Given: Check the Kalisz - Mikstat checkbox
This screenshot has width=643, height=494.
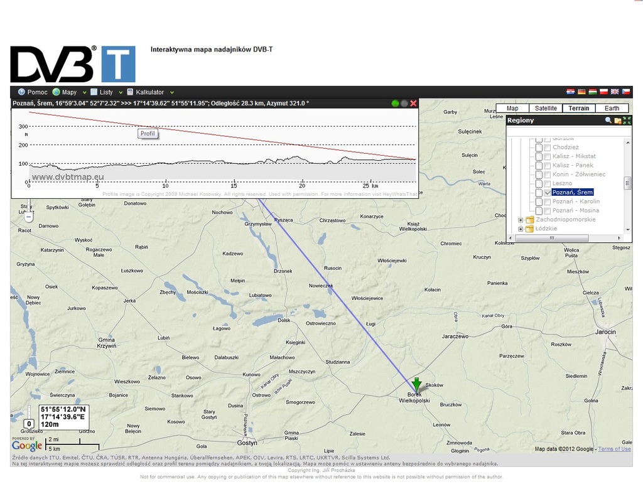Looking at the screenshot, I should coord(547,156).
